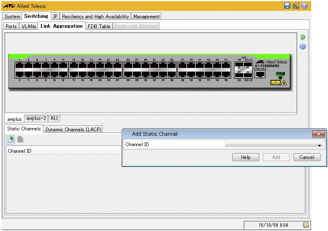The width and height of the screenshot is (328, 231).
Task: Click the add static channel icon
Action: point(11,140)
